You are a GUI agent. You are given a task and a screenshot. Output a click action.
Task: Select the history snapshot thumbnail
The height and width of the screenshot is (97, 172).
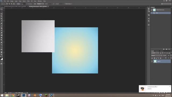154,10
